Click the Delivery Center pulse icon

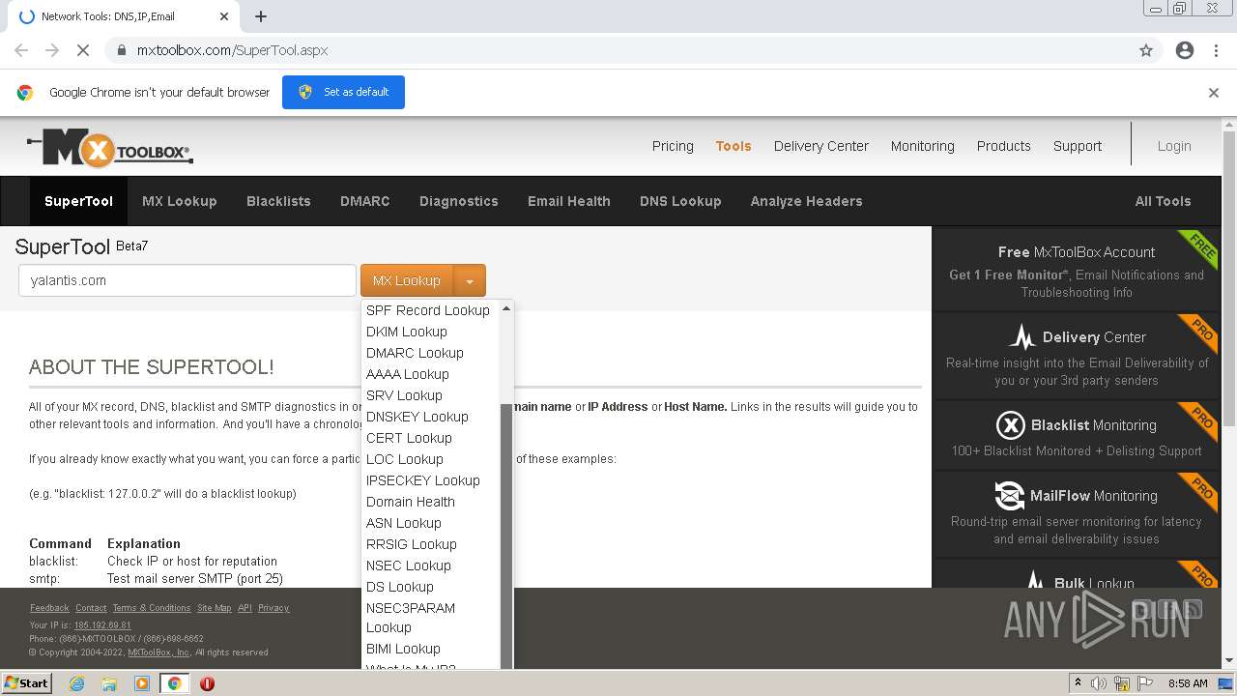pyautogui.click(x=1021, y=337)
